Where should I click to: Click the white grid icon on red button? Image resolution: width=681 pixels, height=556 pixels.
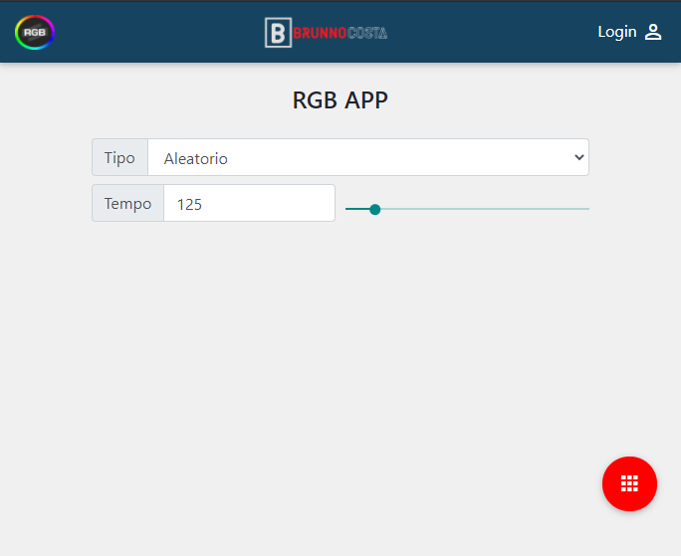tap(629, 483)
